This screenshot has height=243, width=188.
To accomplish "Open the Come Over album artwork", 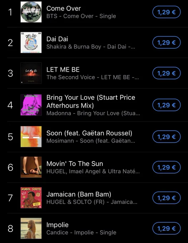I will (x=31, y=12).
